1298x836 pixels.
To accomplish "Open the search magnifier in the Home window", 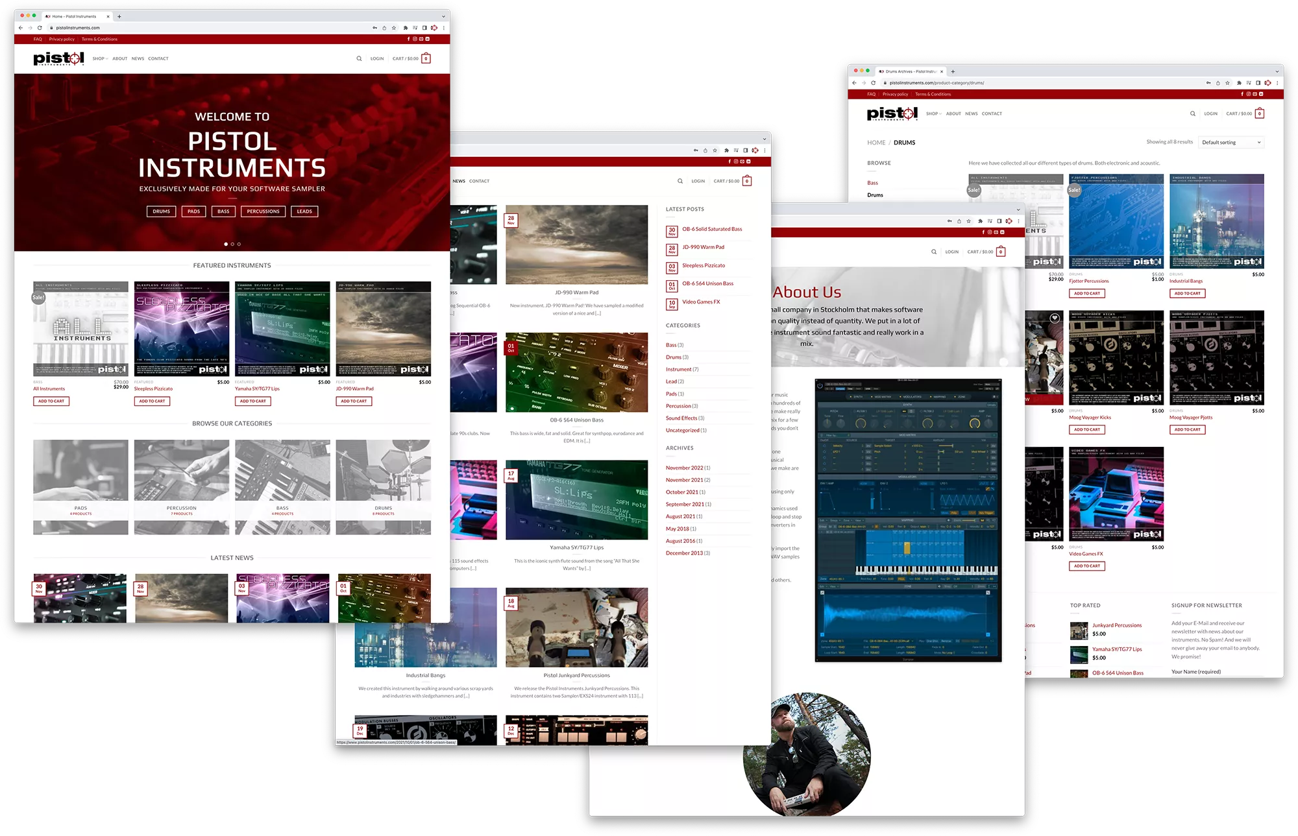I will point(359,58).
